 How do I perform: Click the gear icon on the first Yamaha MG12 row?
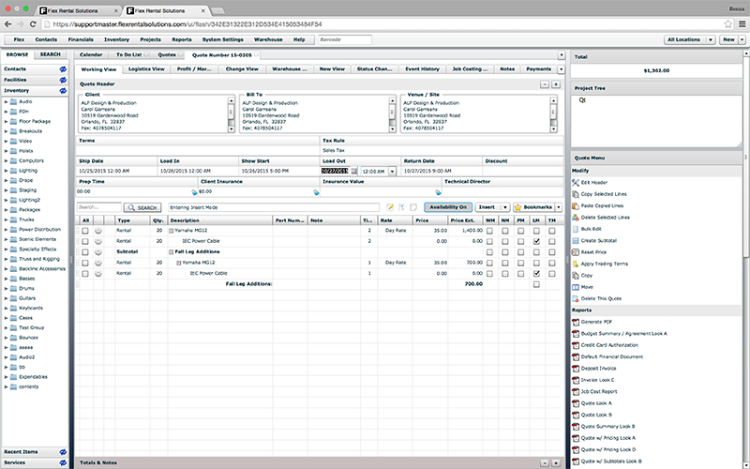click(98, 231)
